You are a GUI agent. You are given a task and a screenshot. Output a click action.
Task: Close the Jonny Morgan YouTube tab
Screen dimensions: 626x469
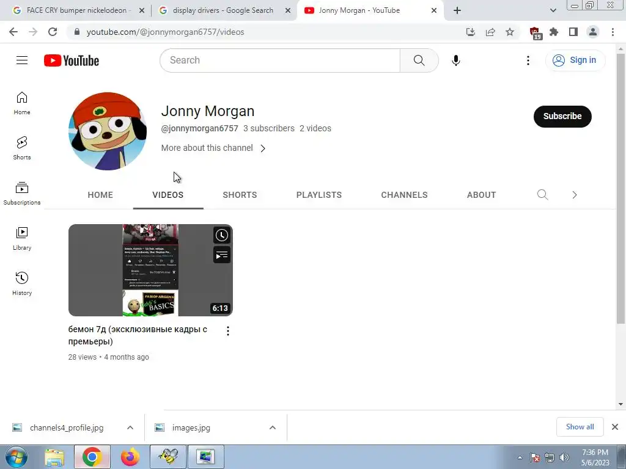coord(434,10)
